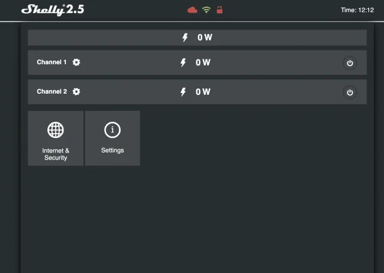Click the WiFi signal icon
This screenshot has width=384, height=273.
206,10
